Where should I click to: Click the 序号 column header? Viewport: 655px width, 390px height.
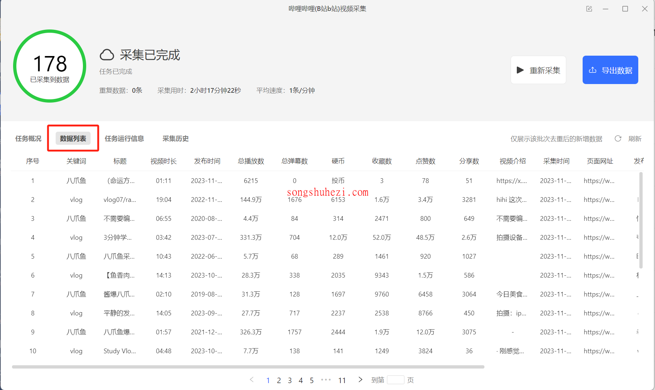click(33, 161)
